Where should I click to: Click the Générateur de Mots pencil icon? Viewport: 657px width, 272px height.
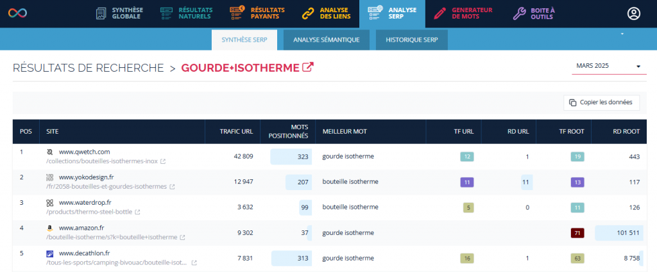[x=439, y=13]
